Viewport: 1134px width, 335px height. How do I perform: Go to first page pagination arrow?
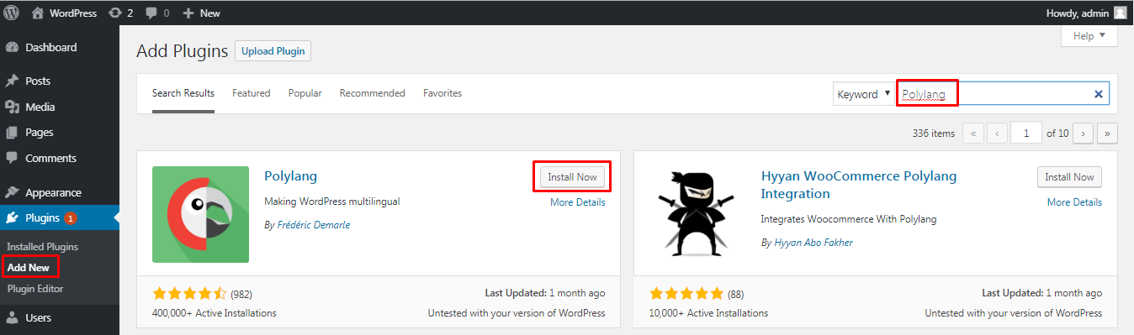[x=973, y=133]
